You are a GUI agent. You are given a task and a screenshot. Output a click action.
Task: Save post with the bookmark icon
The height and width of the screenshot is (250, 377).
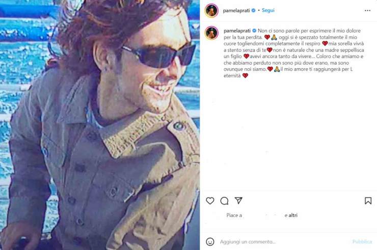pyautogui.click(x=368, y=201)
